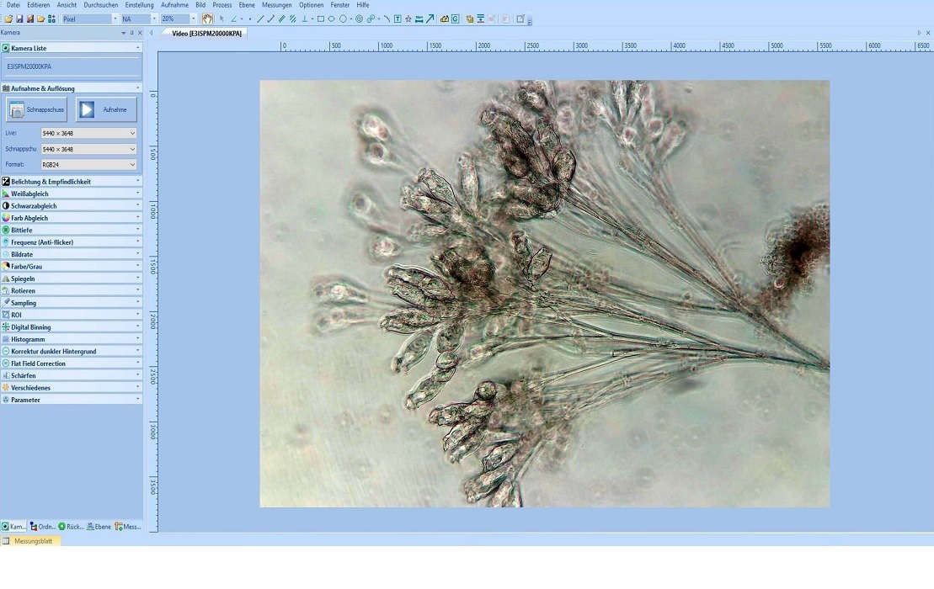Select the hand pan tool

pos(207,19)
